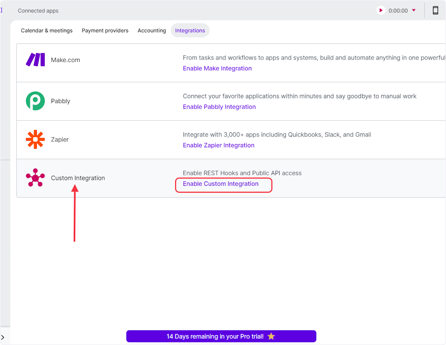Click the Zapier name text
This screenshot has height=345, width=446.
[60, 140]
